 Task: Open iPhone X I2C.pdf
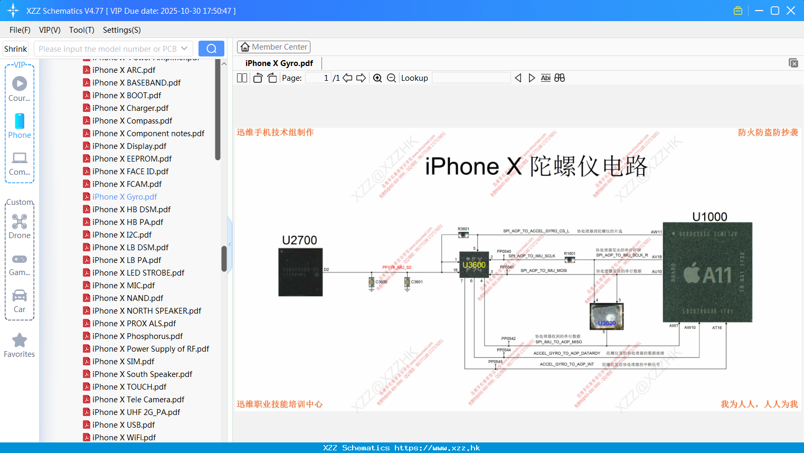tap(122, 234)
